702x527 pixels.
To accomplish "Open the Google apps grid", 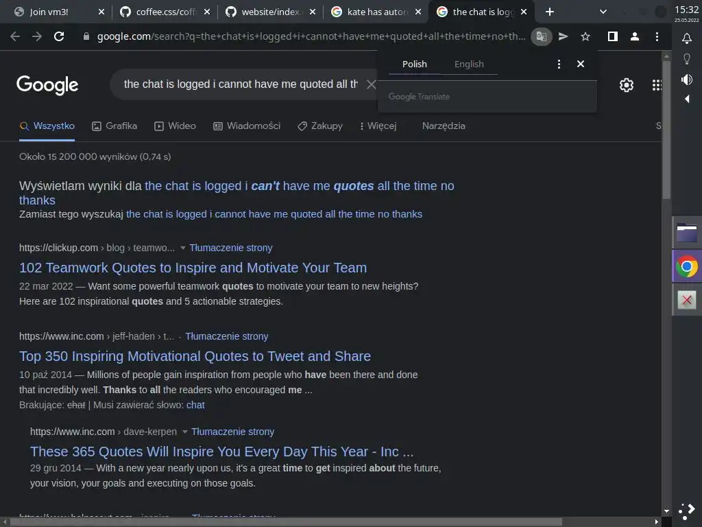I will coord(657,84).
